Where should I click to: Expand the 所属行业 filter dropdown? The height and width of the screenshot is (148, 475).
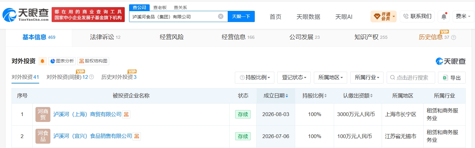pos(367,78)
